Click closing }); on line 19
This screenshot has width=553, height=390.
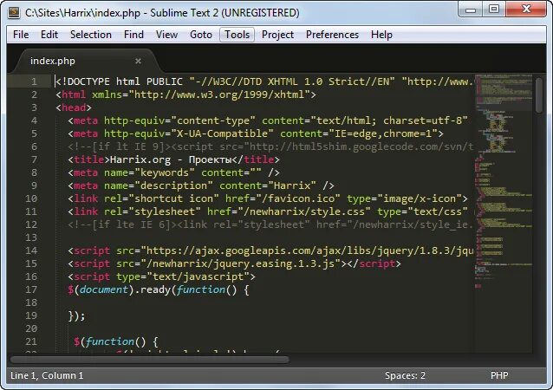pos(77,315)
